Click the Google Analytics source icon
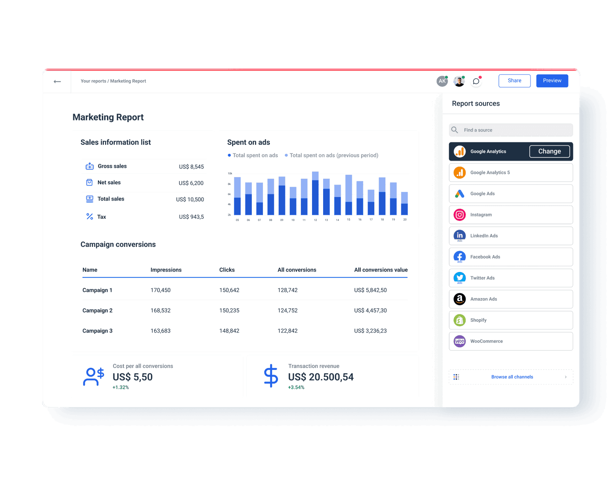The height and width of the screenshot is (486, 609). tap(460, 151)
